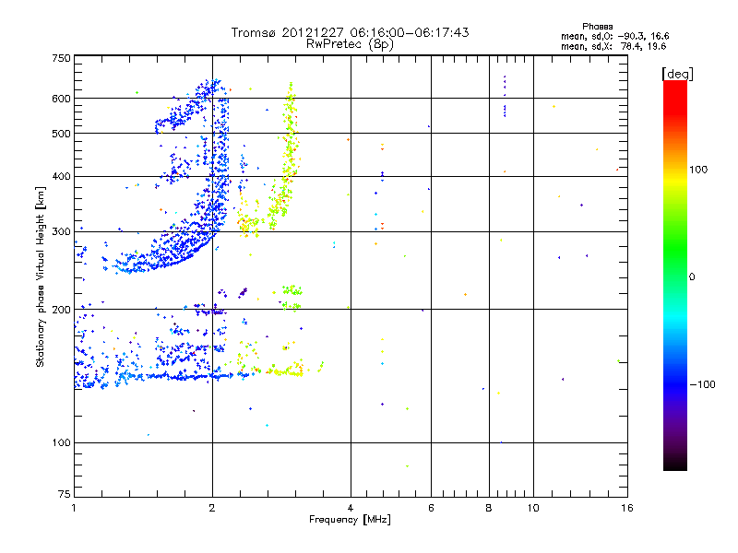Click the '600' y-axis tick label
Image resolution: width=738 pixels, height=553 pixels.
tap(62, 99)
